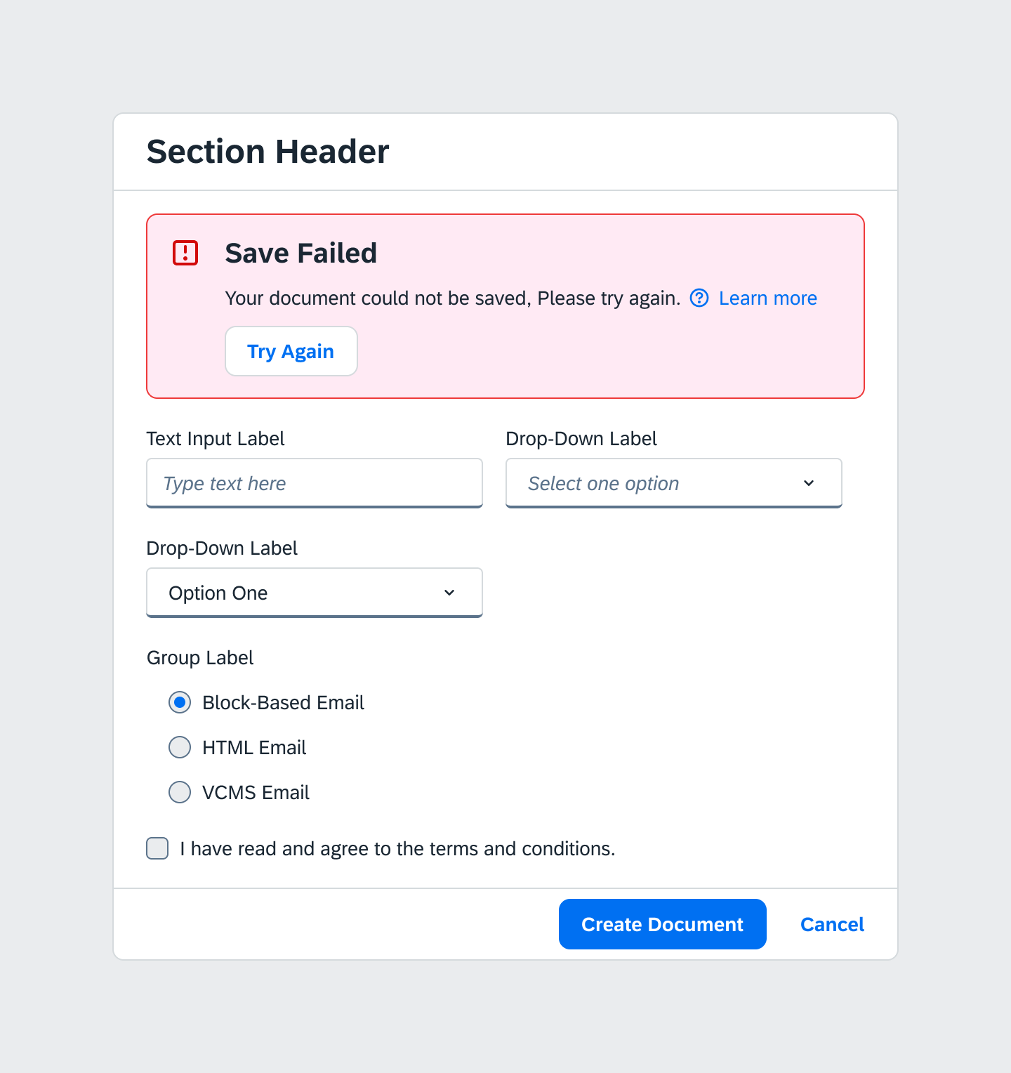
Task: Select the VCMS Email radio button
Action: click(x=180, y=792)
